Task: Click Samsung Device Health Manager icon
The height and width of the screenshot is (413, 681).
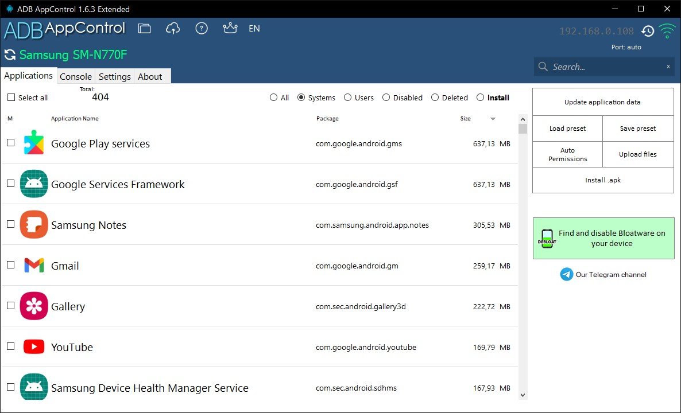Action: (x=34, y=387)
